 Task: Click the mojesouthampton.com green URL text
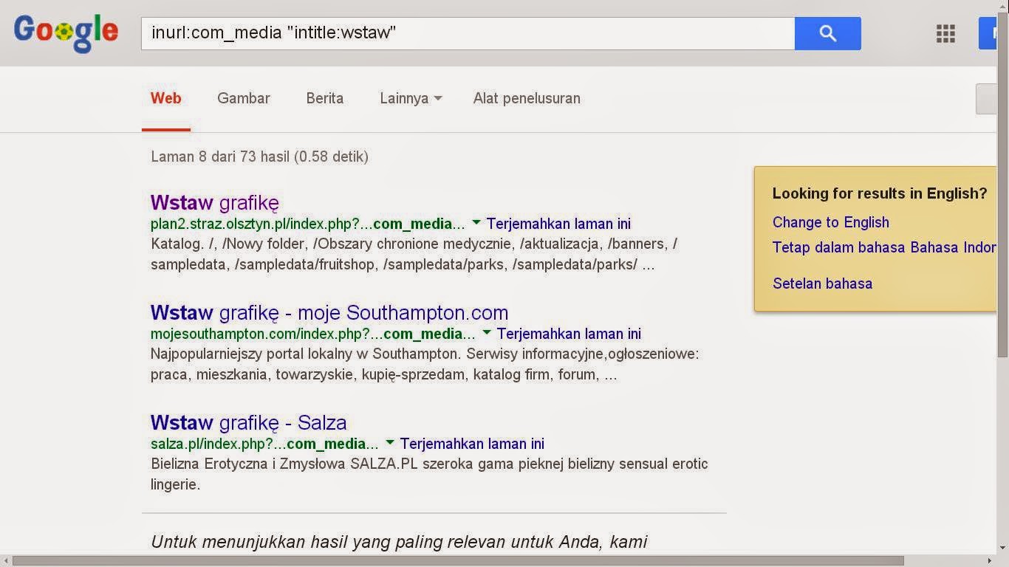313,334
